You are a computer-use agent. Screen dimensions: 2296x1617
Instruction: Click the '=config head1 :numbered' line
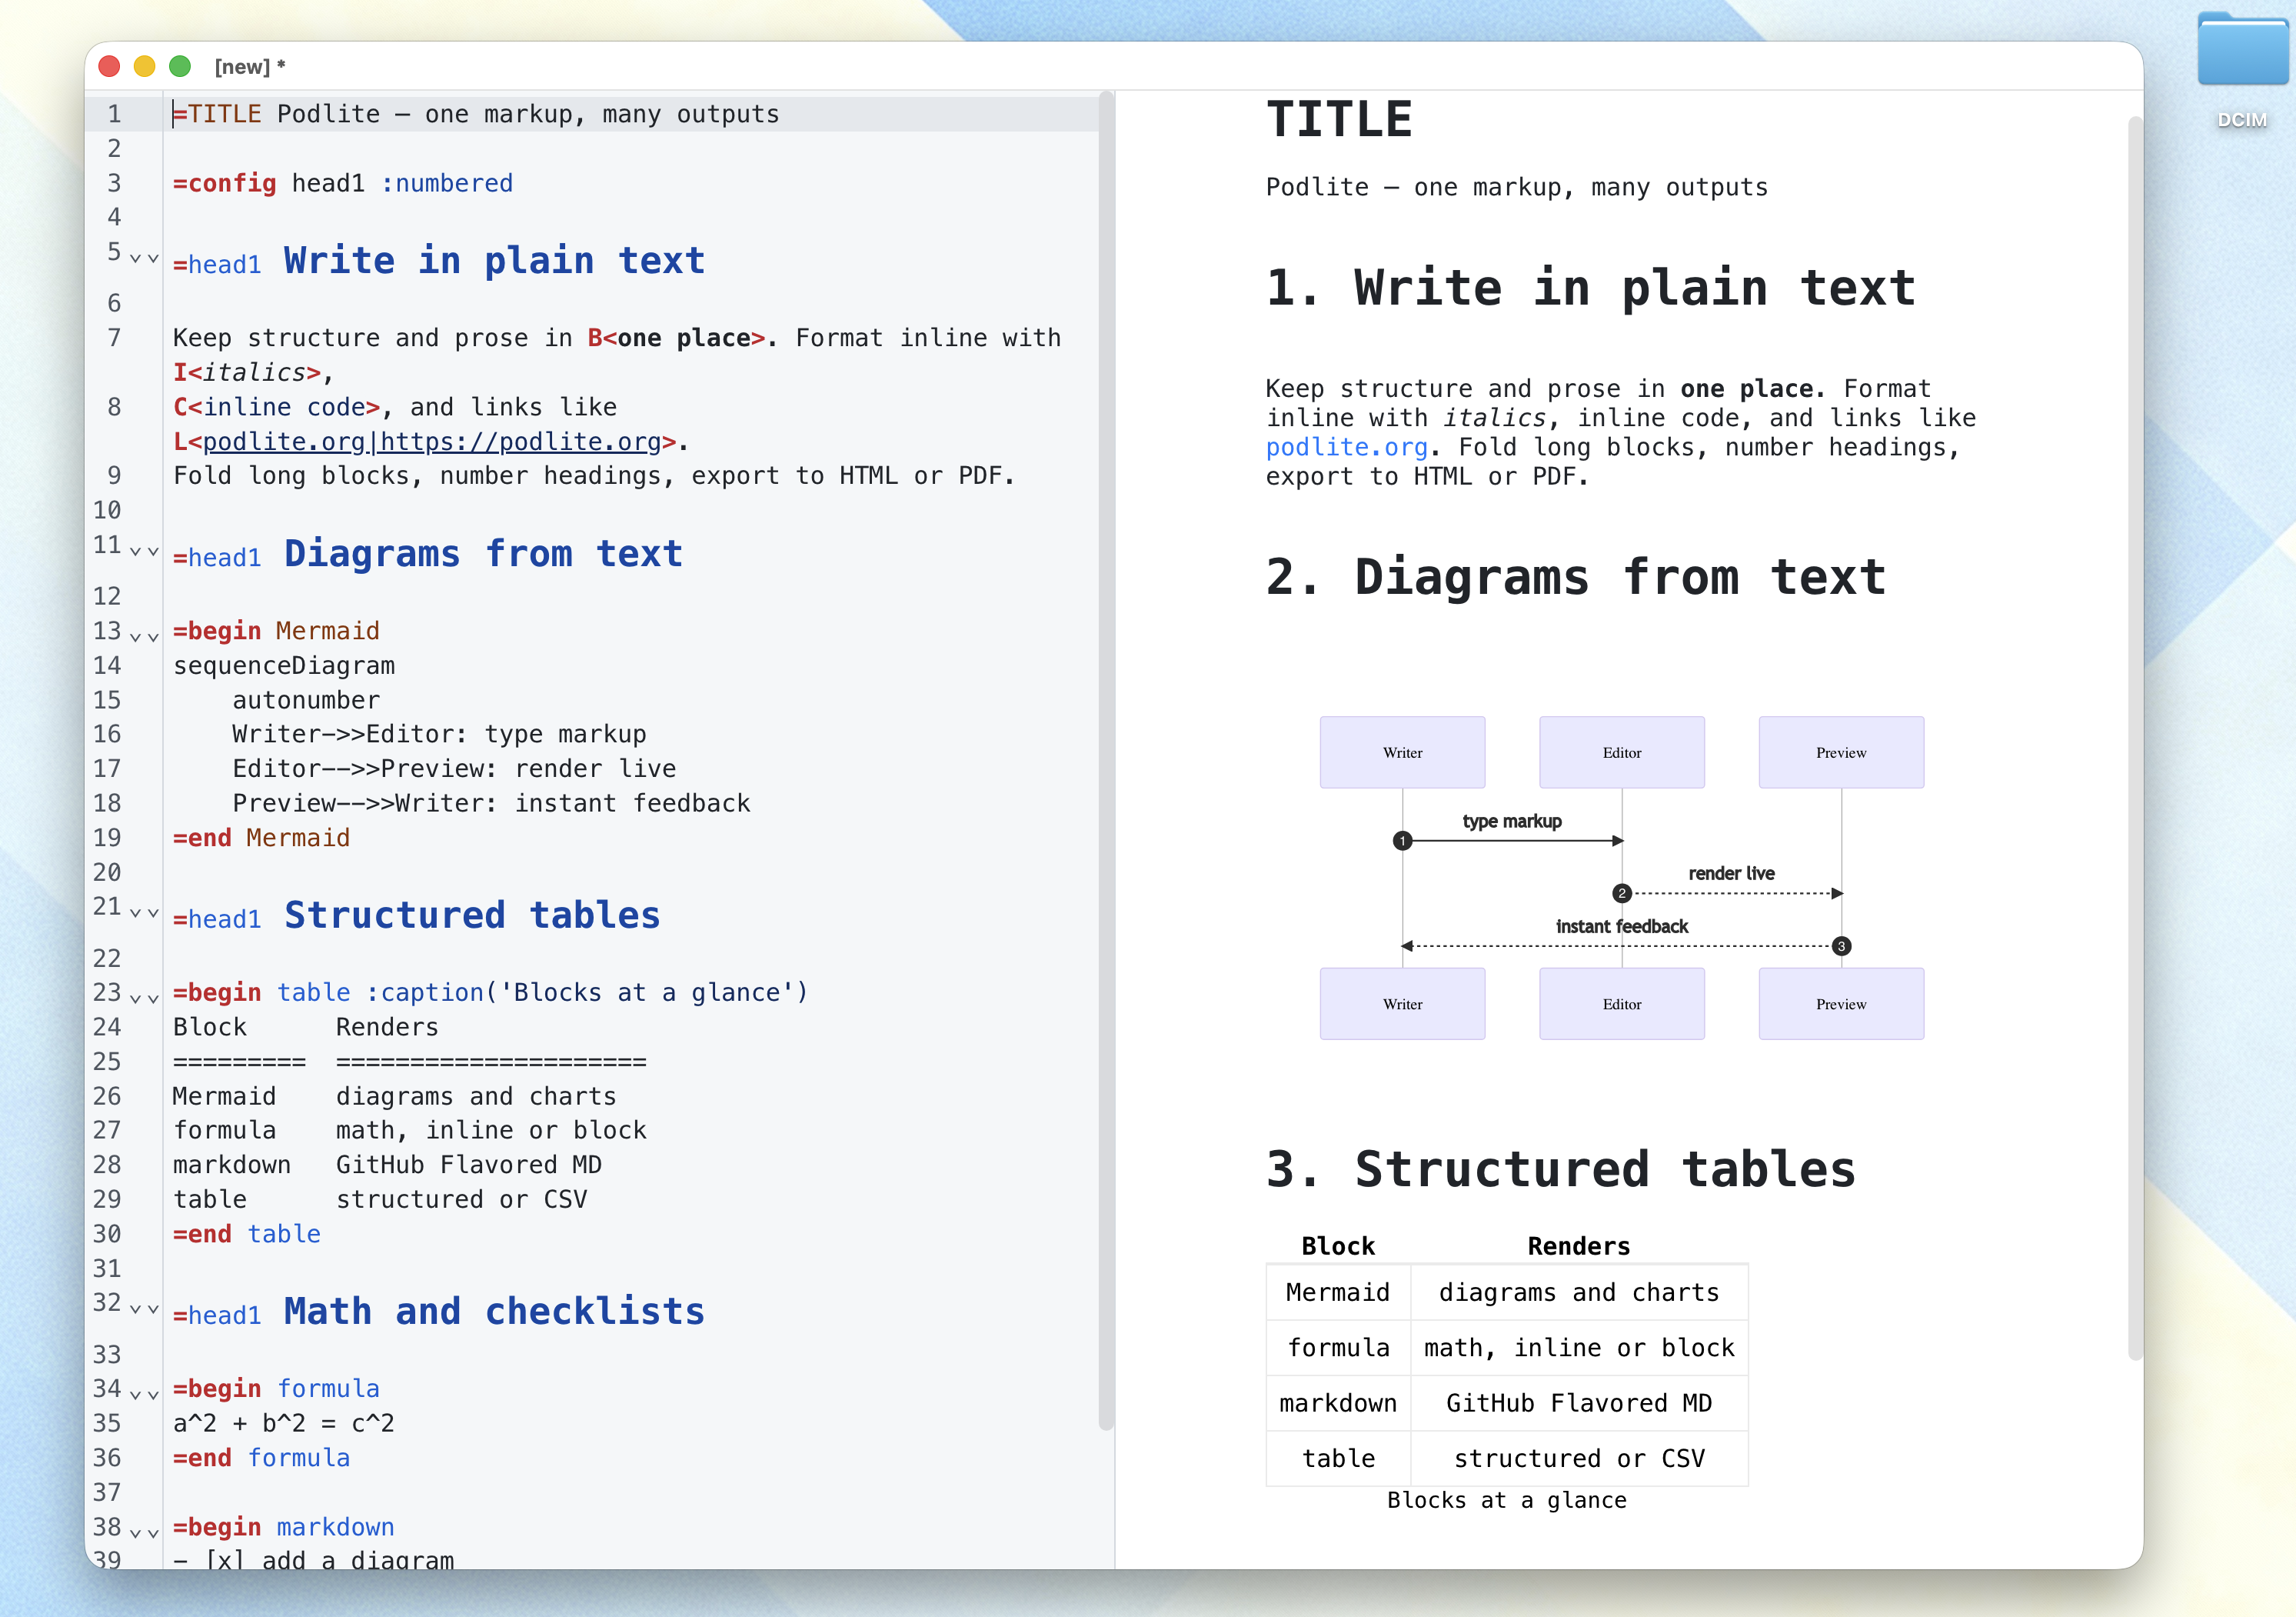(x=343, y=183)
